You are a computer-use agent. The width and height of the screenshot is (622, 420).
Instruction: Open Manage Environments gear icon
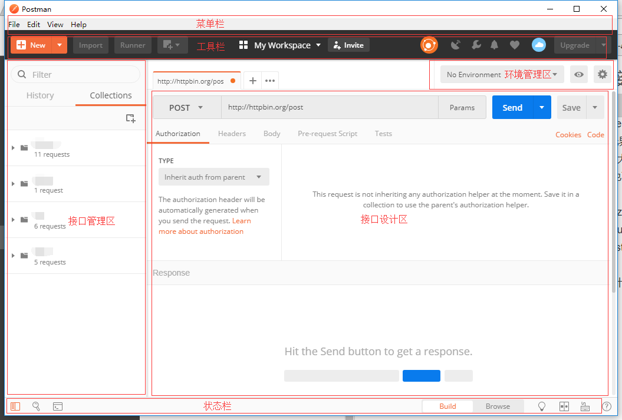603,74
